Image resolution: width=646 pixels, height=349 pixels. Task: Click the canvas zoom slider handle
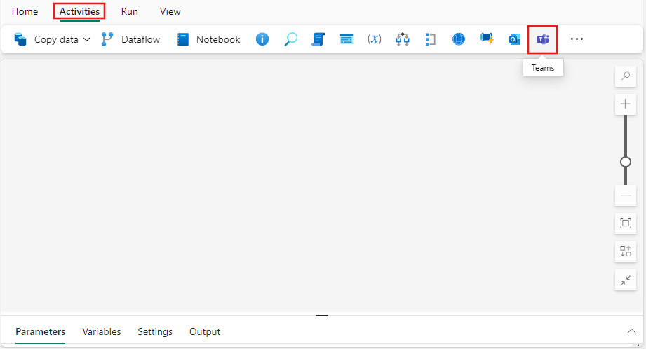point(626,162)
